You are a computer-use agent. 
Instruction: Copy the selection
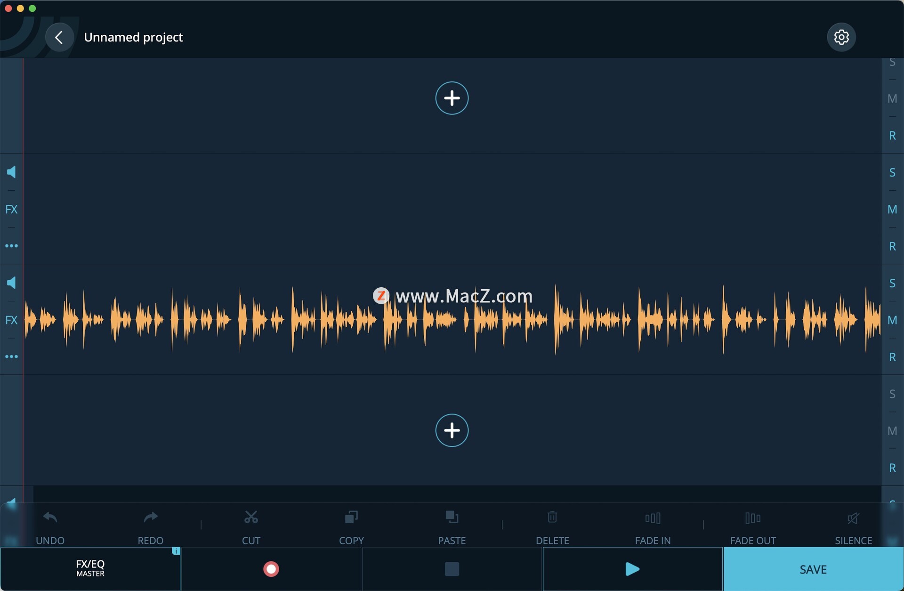tap(351, 527)
